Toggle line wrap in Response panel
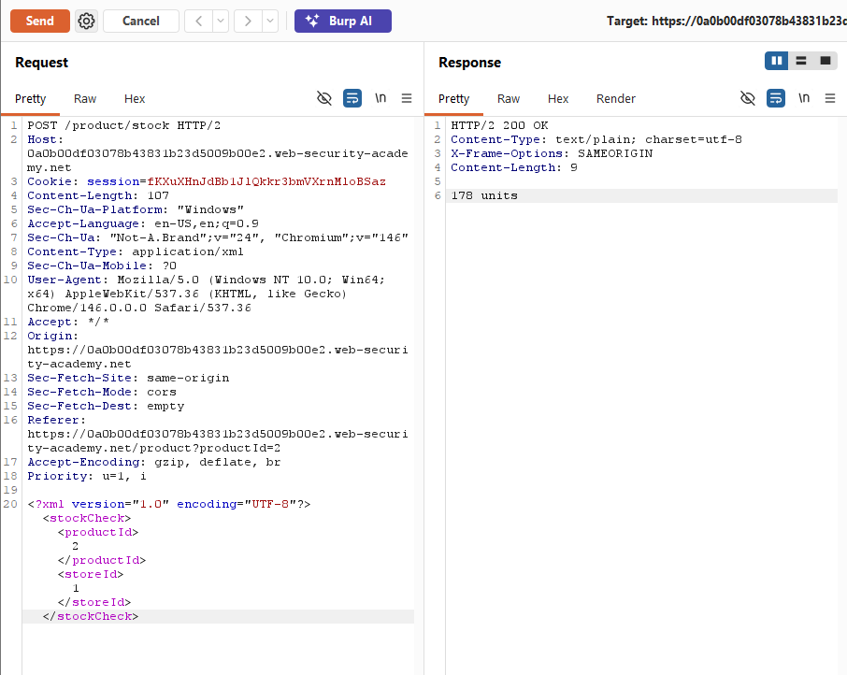847x675 pixels. (776, 98)
